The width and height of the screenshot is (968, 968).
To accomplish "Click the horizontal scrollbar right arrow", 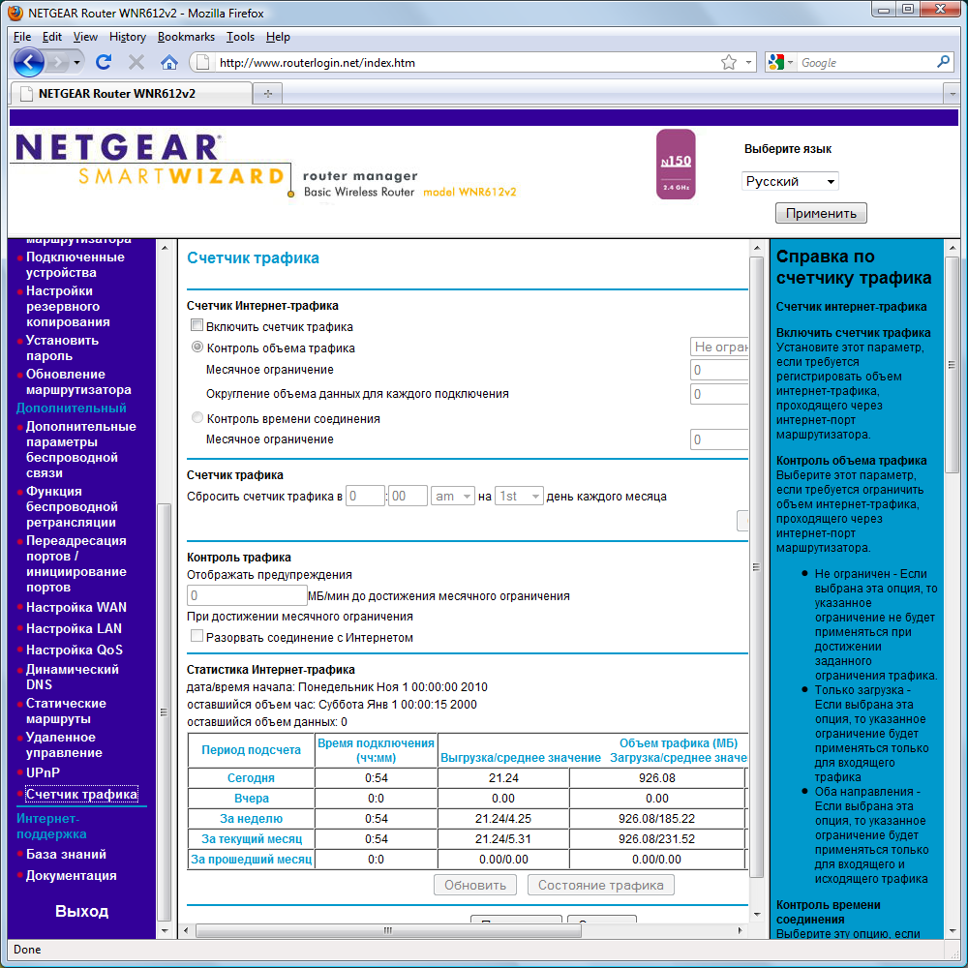I will 741,930.
